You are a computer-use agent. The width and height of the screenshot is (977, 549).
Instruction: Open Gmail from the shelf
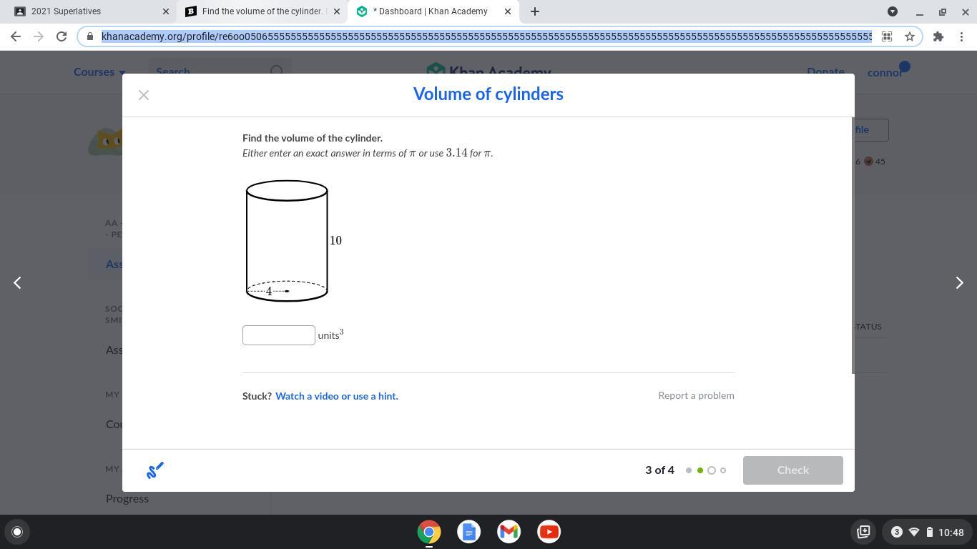[509, 532]
